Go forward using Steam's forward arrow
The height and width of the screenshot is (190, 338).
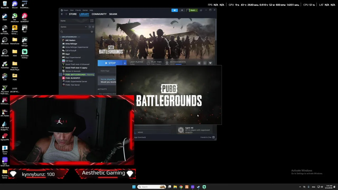tap(66, 14)
